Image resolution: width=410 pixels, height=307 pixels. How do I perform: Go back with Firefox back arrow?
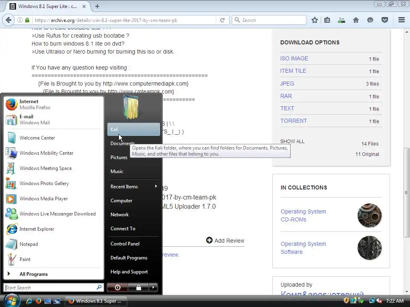click(x=8, y=20)
